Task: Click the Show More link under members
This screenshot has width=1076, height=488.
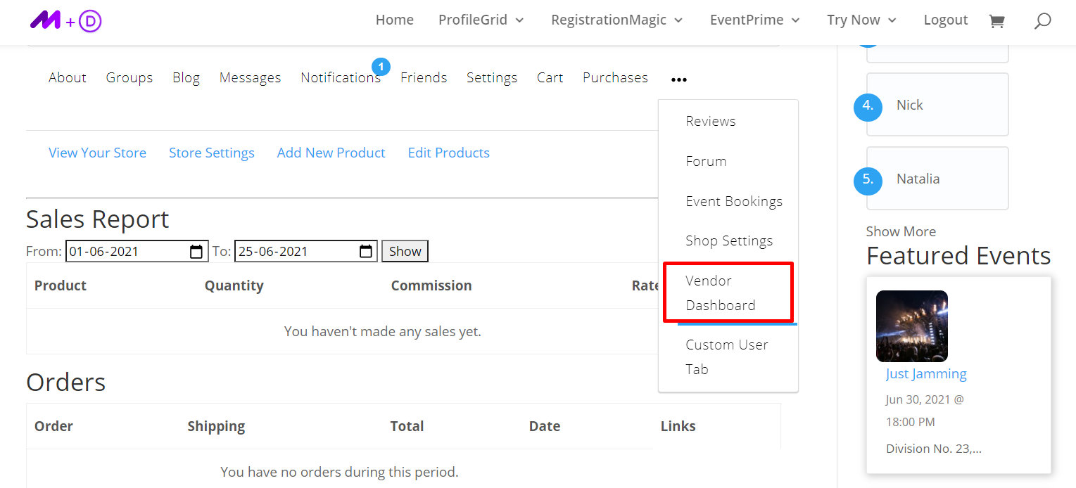Action: tap(901, 231)
